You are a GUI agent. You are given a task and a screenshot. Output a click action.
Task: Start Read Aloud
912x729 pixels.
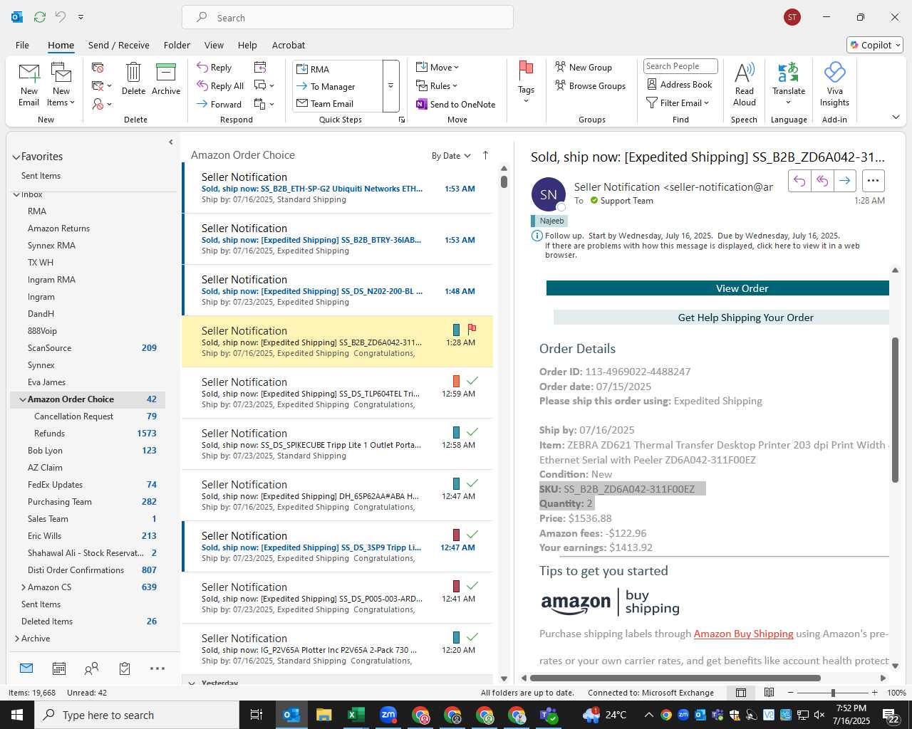pos(744,84)
